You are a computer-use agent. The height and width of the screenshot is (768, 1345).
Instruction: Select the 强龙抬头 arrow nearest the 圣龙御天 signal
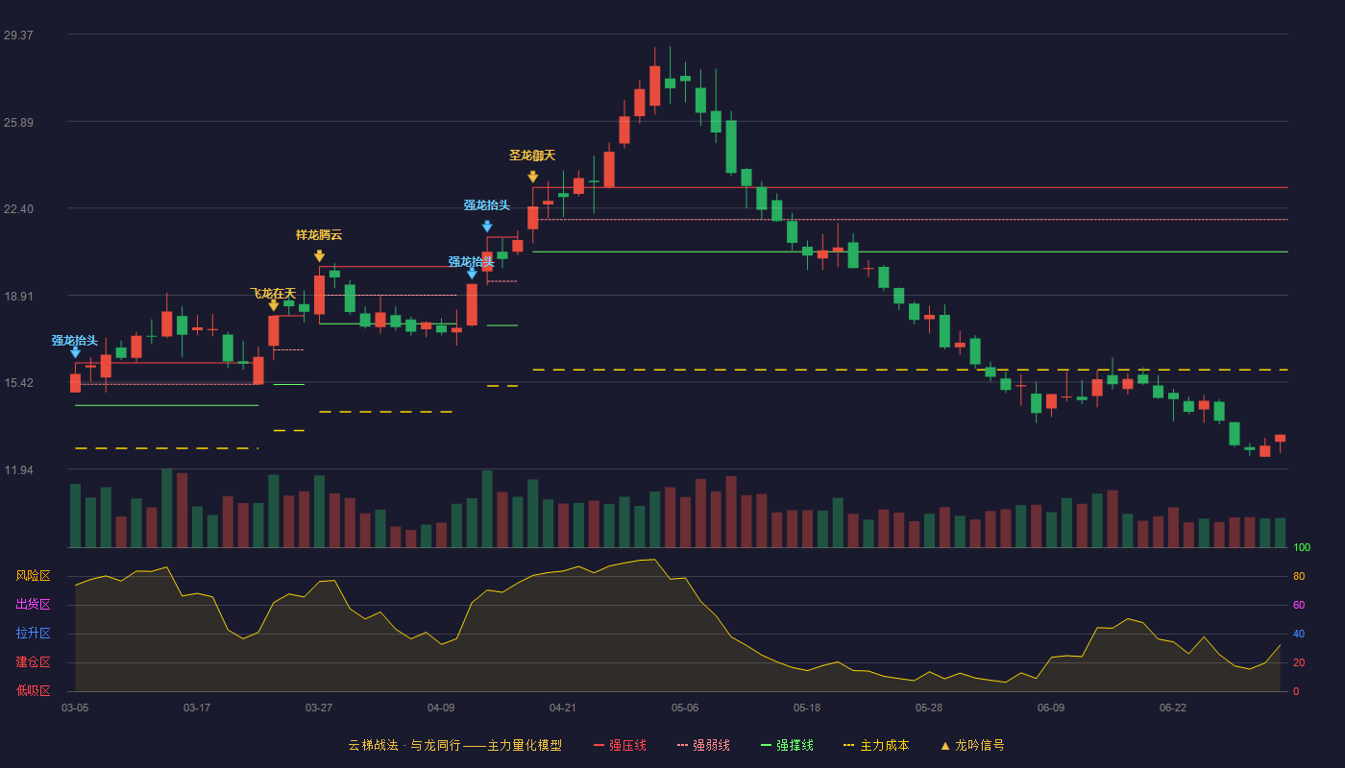[x=487, y=227]
